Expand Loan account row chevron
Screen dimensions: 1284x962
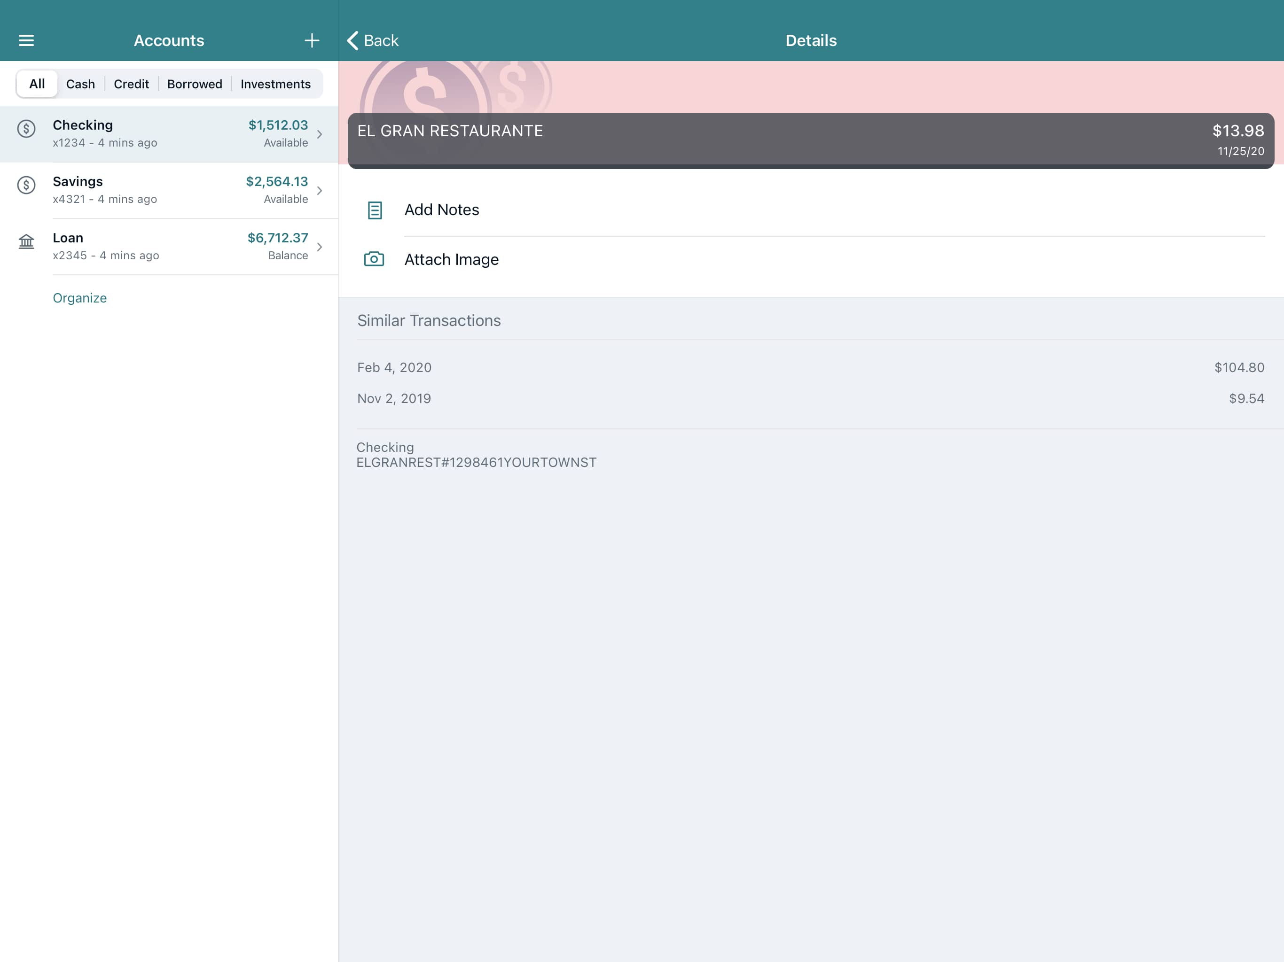(x=319, y=247)
